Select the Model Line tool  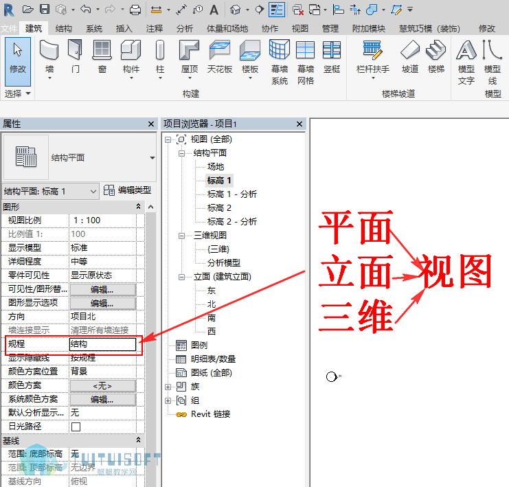[x=493, y=62]
